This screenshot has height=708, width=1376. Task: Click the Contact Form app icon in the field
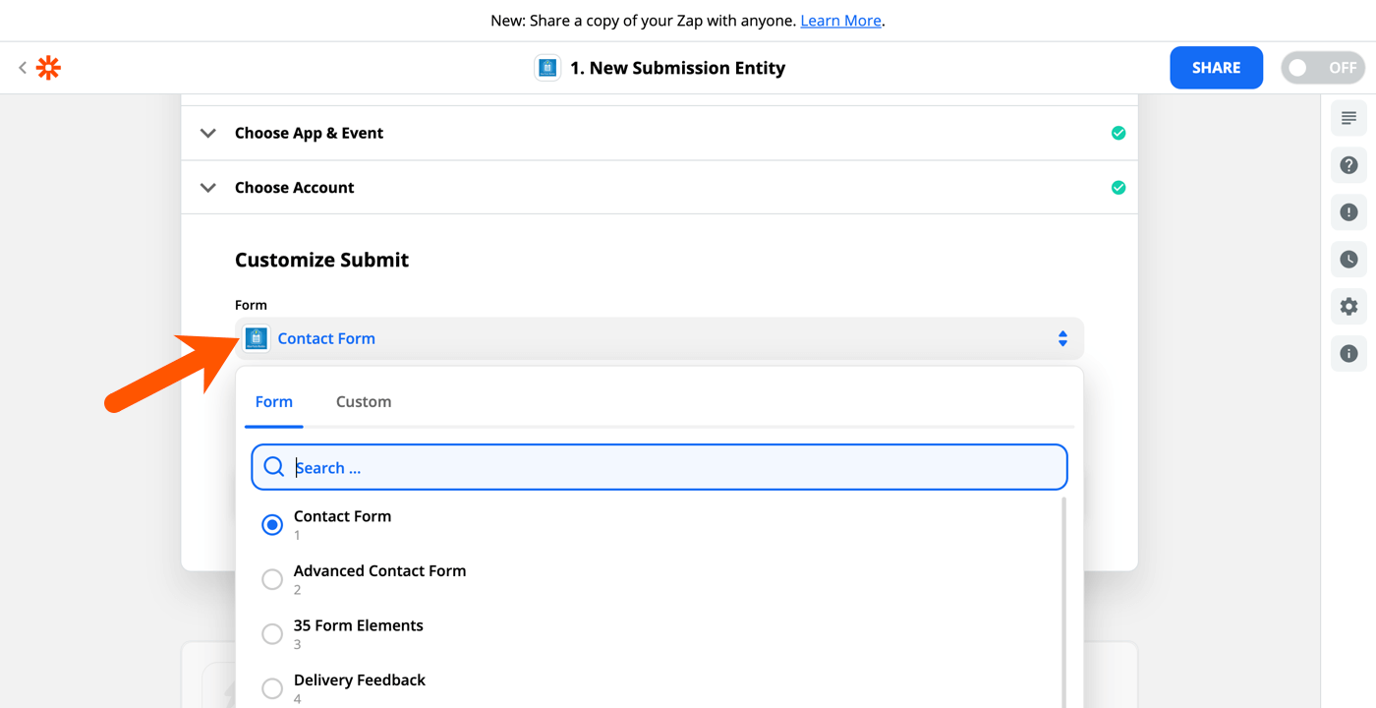[x=256, y=338]
